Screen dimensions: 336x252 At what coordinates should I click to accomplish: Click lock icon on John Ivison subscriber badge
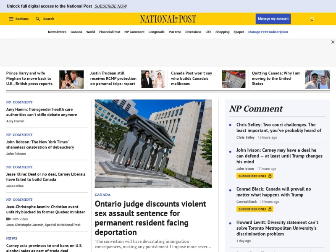[x=270, y=176]
